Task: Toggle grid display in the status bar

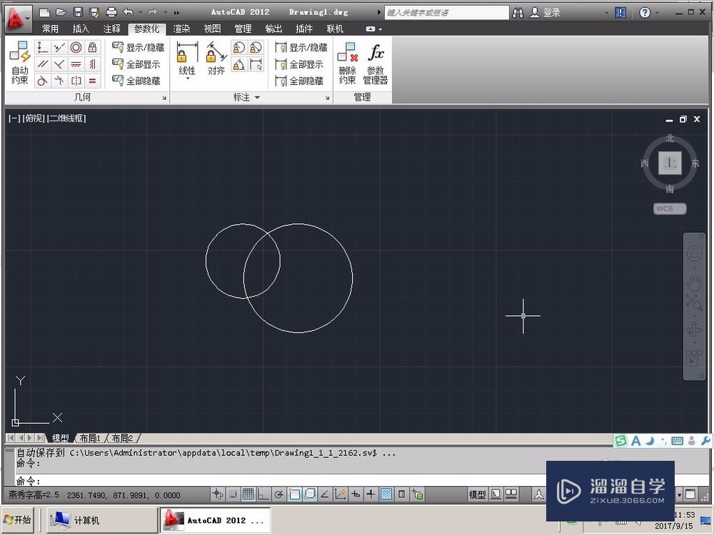Action: pyautogui.click(x=247, y=494)
